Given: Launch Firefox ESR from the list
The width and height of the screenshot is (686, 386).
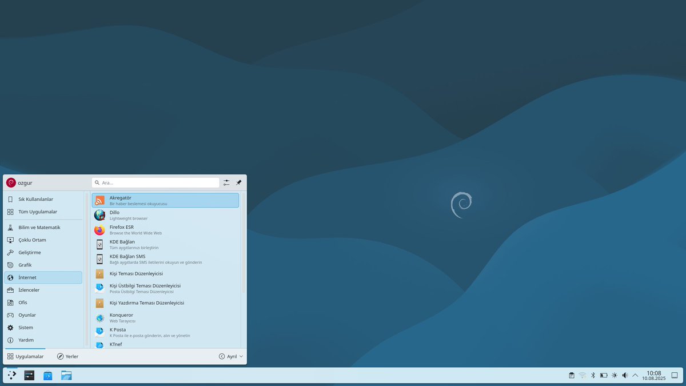Looking at the screenshot, I should point(143,229).
